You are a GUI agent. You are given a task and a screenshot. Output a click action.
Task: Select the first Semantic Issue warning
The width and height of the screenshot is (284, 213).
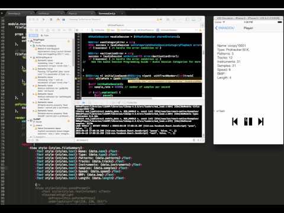(53, 63)
